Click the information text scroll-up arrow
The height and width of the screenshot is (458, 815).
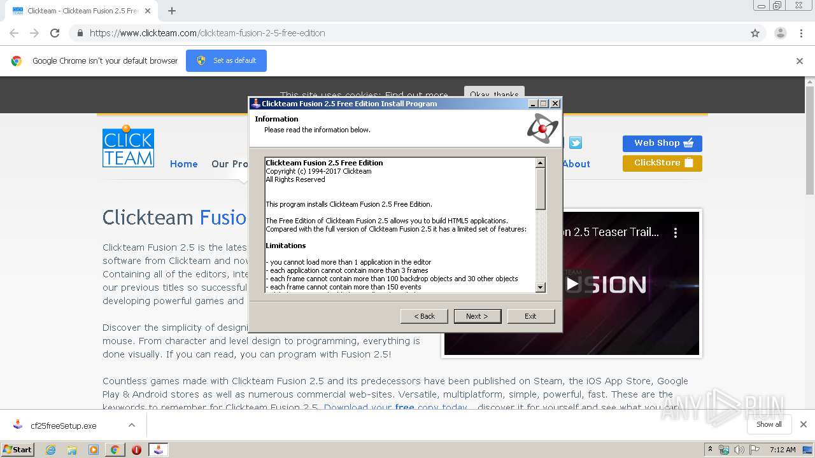pos(541,163)
